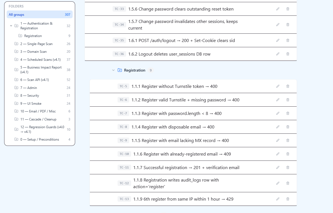Open case 1.1.9 6th register from same IP

(183, 199)
